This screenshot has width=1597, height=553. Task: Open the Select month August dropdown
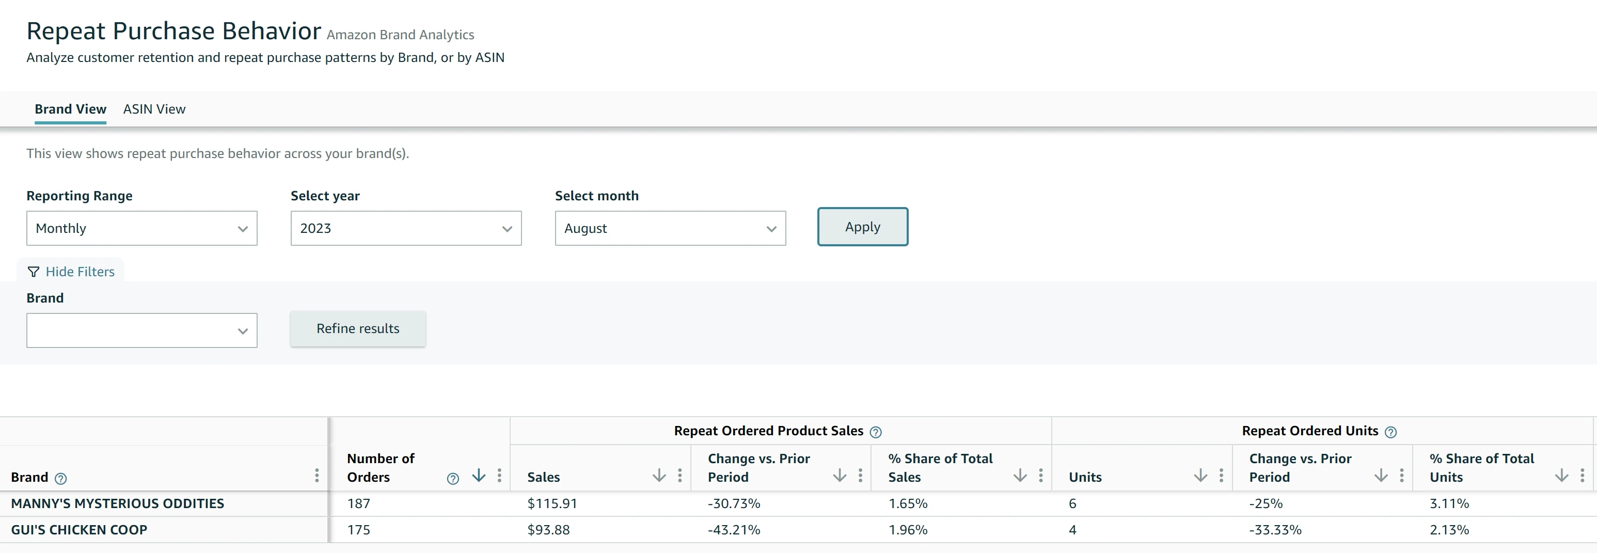[x=670, y=228]
